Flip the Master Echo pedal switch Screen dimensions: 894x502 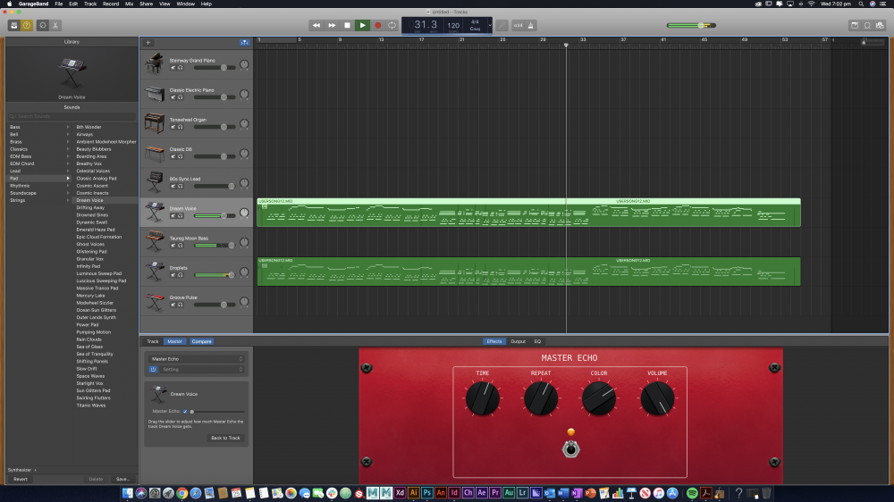tap(570, 449)
